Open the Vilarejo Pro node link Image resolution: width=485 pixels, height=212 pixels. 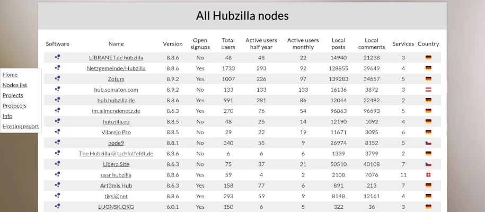tap(116, 132)
